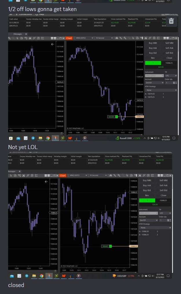Click the back arrow on 12:17 PM left chart
Viewport: 181px width, 294px height.
pos(46,182)
